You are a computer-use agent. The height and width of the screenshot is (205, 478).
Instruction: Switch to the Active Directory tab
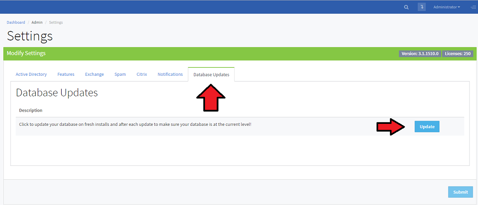point(31,74)
